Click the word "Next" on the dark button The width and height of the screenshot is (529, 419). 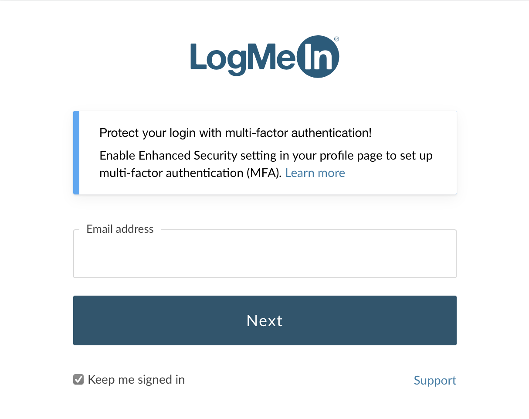coord(264,320)
